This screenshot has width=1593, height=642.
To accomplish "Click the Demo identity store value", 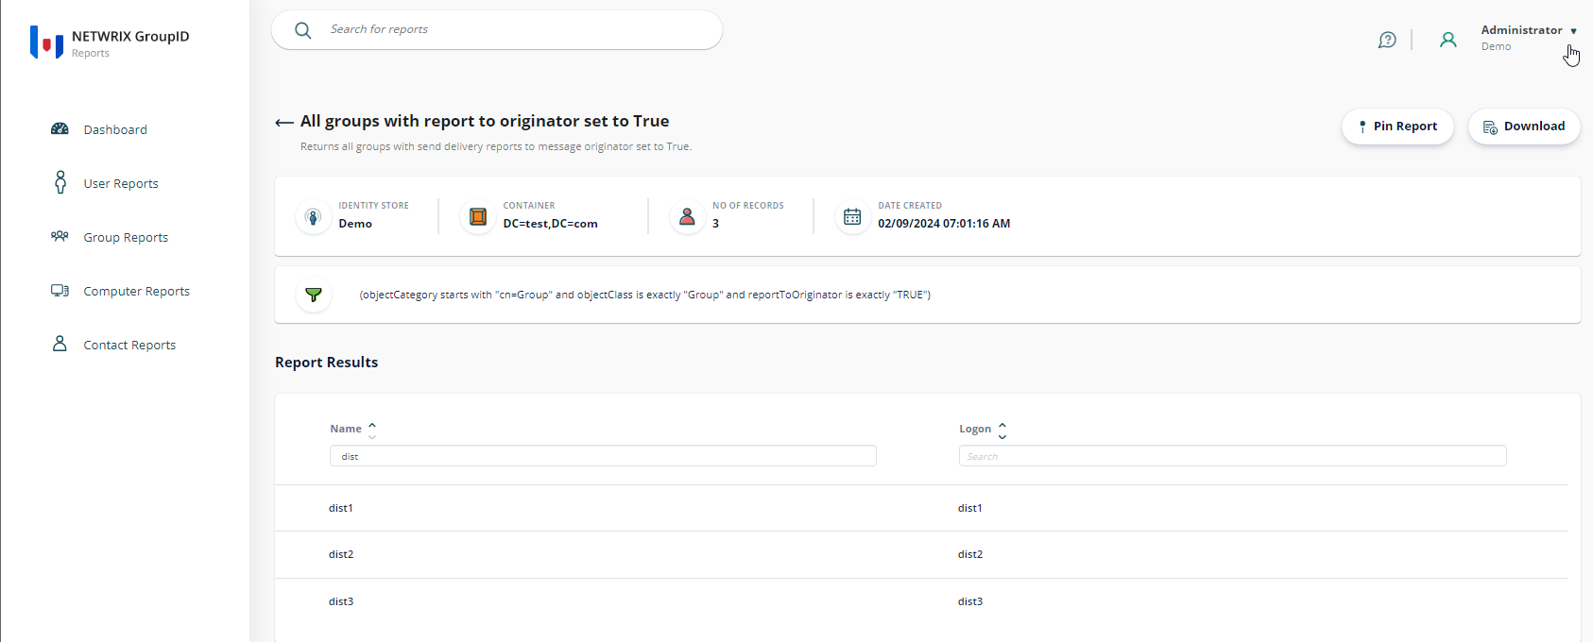I will tap(355, 224).
